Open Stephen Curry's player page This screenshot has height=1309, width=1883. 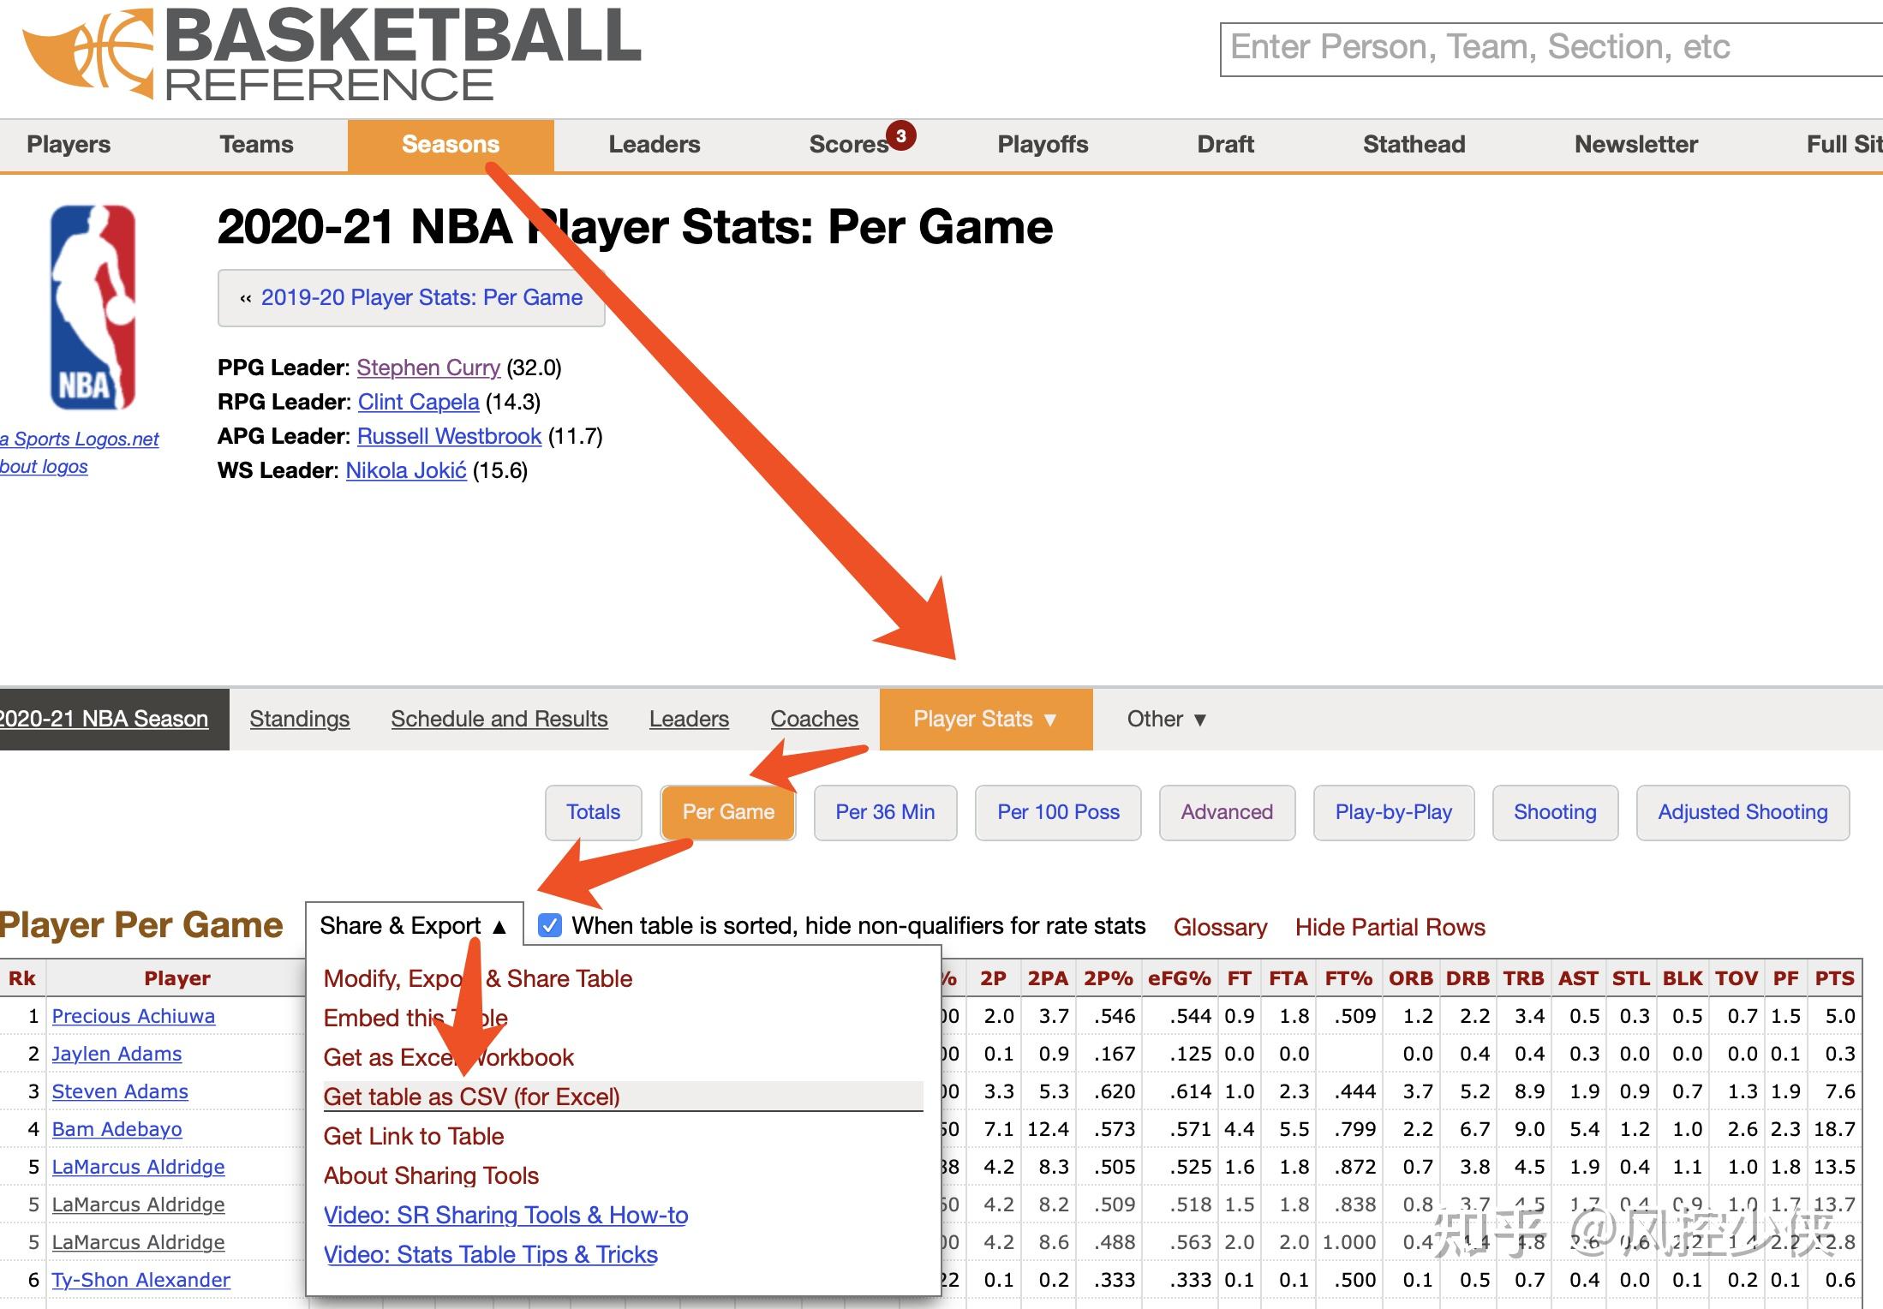(428, 368)
